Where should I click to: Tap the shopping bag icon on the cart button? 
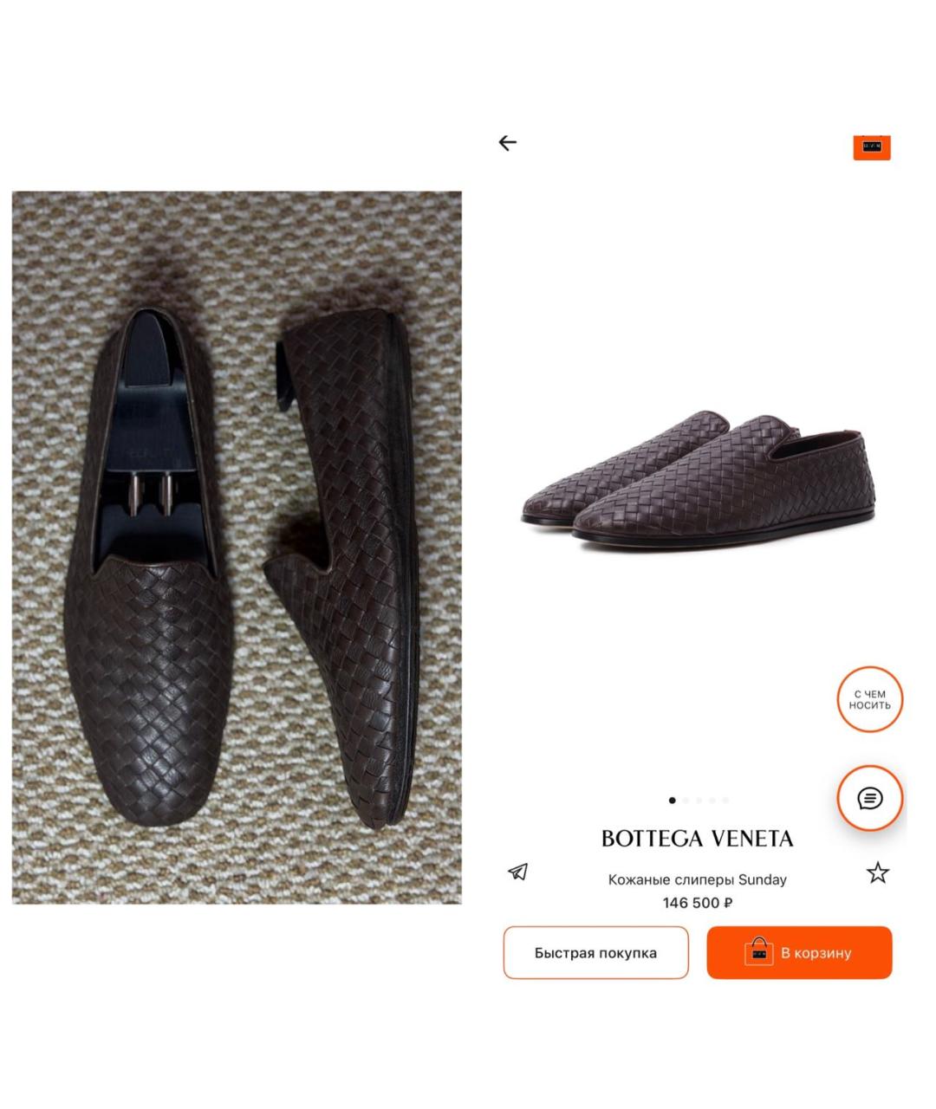(760, 951)
